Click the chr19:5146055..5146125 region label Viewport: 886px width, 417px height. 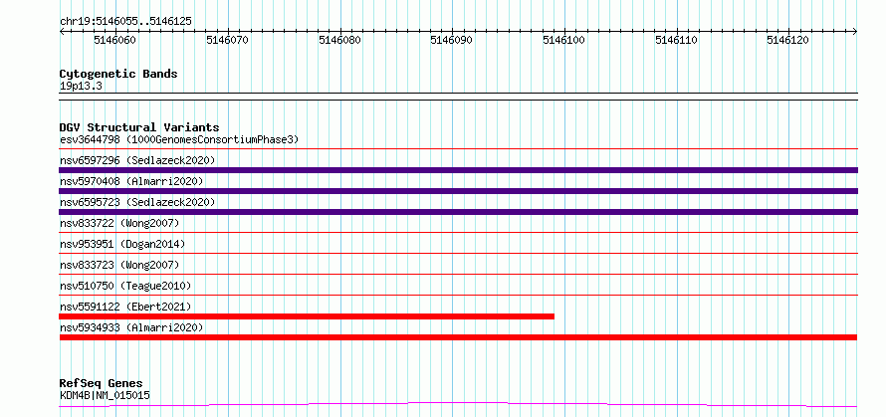pos(125,22)
